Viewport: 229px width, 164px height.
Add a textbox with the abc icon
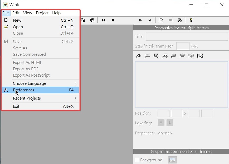pos(165,56)
